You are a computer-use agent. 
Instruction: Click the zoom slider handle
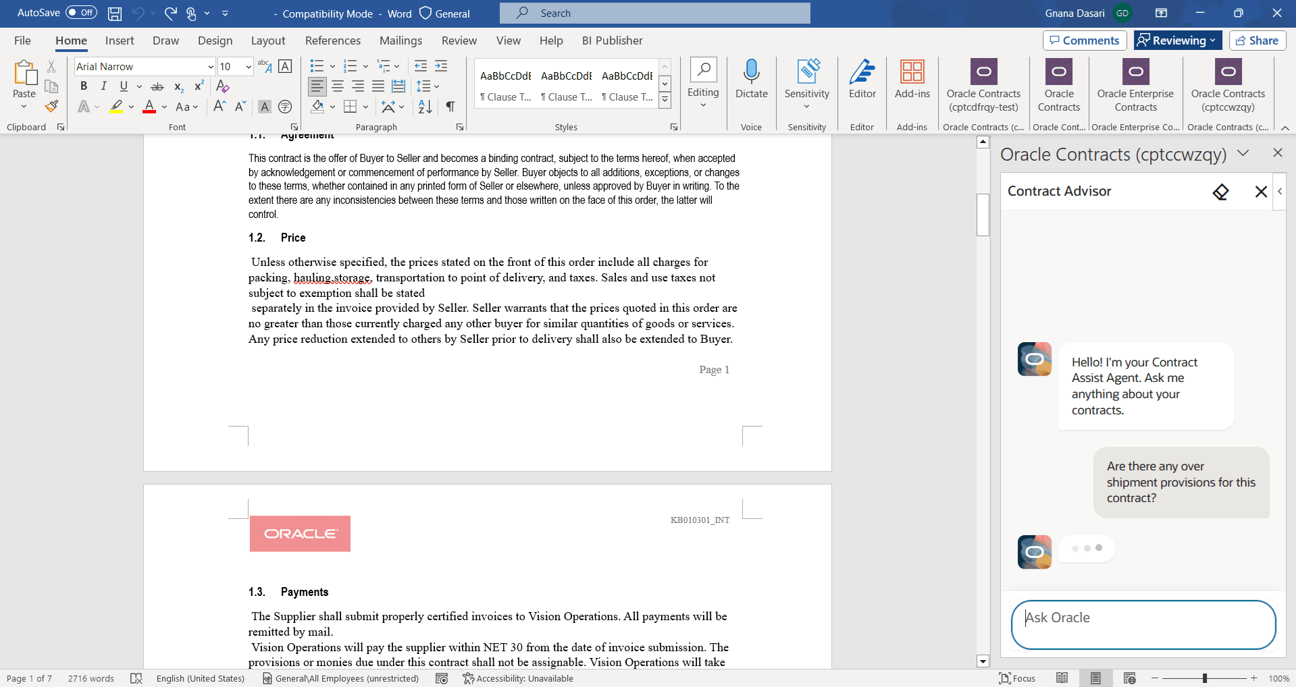coord(1204,678)
